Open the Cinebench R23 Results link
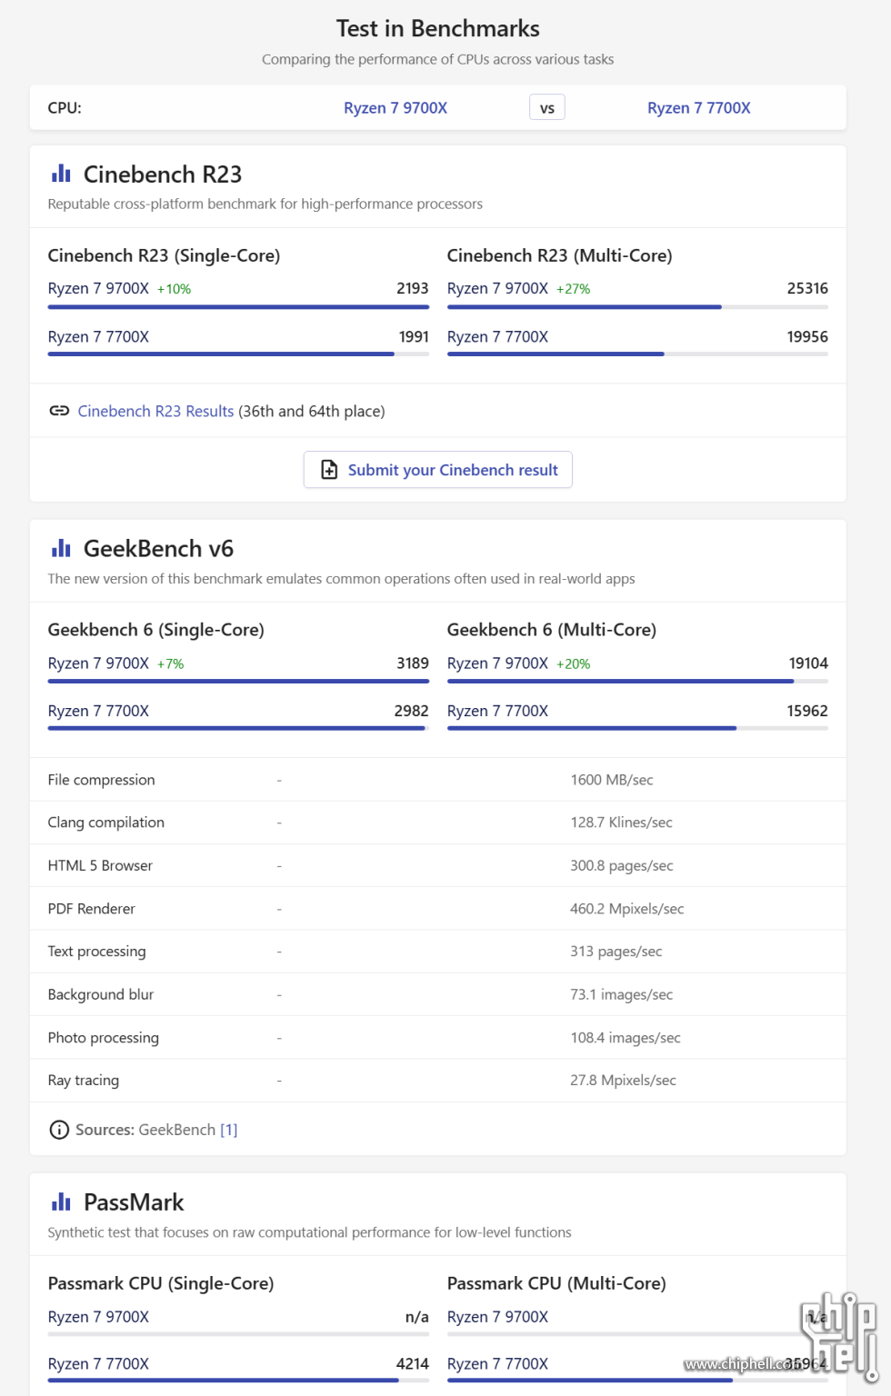Image resolution: width=891 pixels, height=1396 pixels. (x=155, y=411)
